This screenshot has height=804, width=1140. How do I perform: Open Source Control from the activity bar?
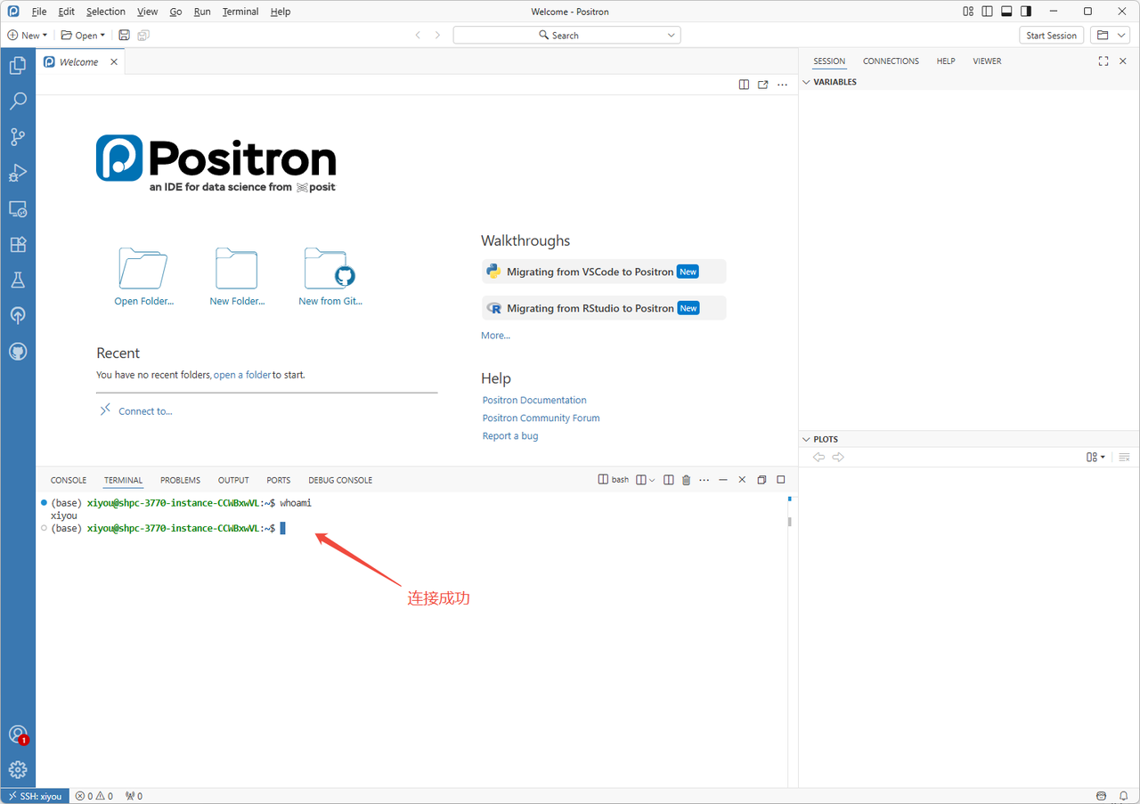click(18, 136)
